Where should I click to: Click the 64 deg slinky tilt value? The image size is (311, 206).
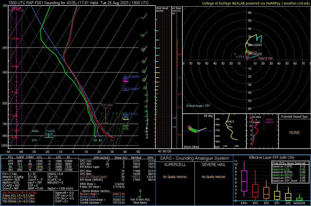208,116
